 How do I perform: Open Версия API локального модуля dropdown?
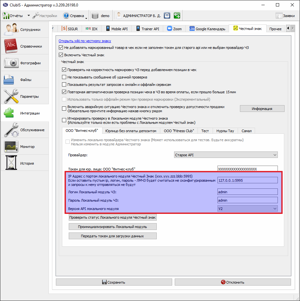pos(247,209)
